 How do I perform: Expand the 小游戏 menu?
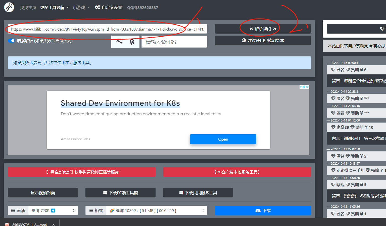click(x=81, y=8)
